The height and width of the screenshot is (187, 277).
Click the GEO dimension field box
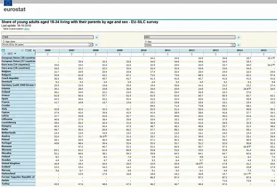(x=190, y=37)
